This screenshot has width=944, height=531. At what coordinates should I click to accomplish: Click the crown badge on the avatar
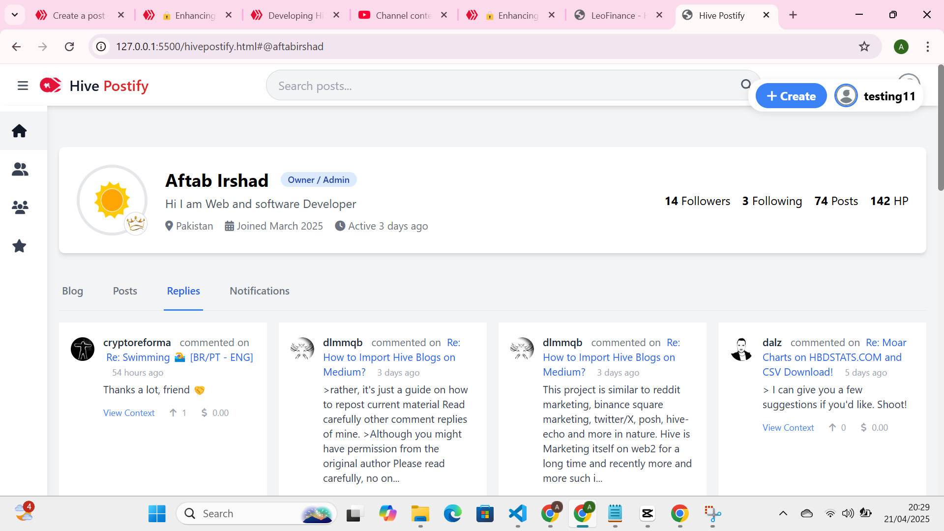136,224
